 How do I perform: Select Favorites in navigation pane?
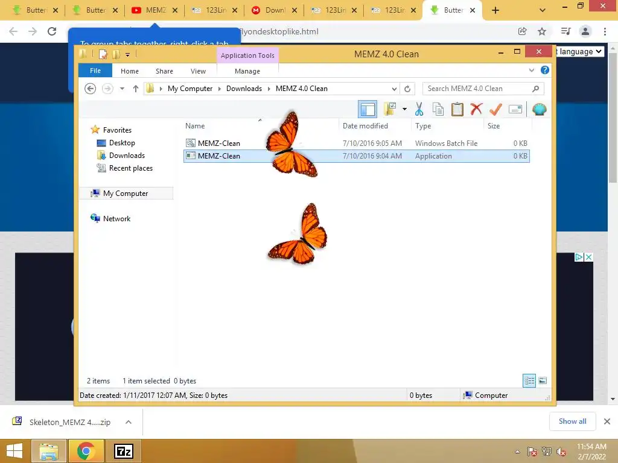(117, 130)
